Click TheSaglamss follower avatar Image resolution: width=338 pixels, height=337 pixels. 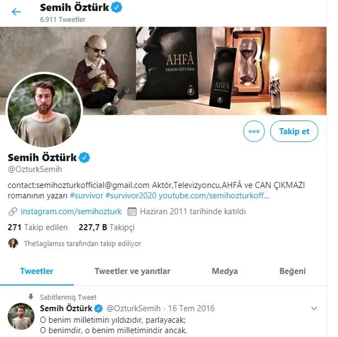coord(13,242)
